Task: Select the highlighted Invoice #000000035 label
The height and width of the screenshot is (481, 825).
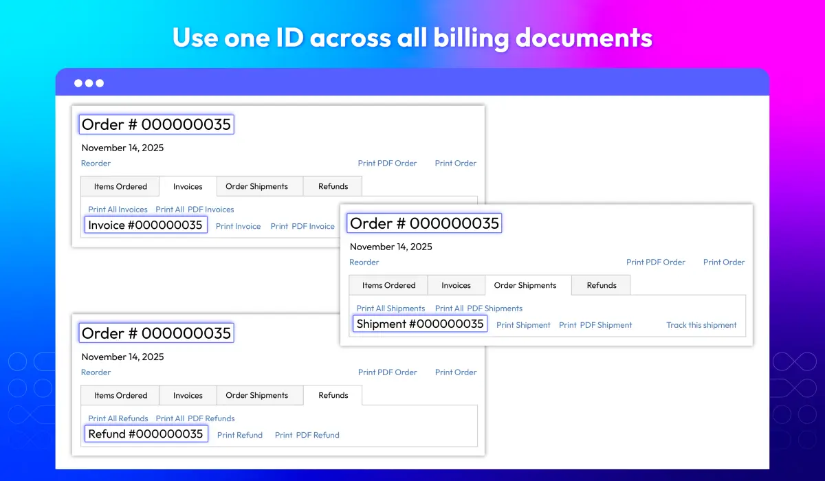Action: [x=146, y=225]
